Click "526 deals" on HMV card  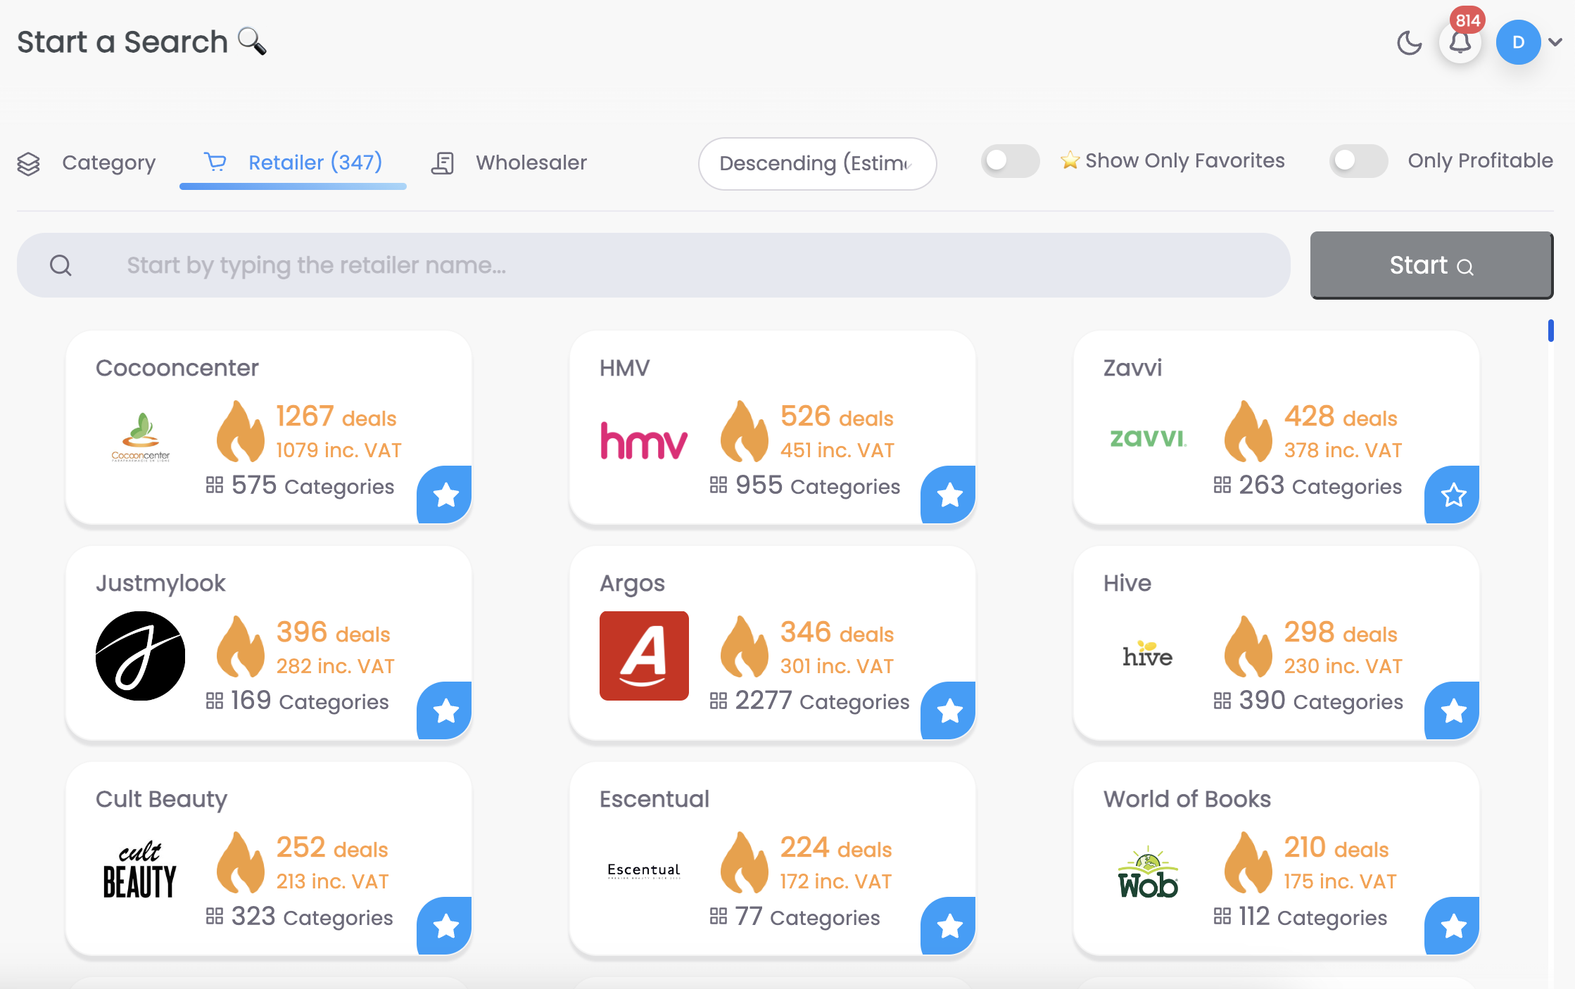point(837,416)
